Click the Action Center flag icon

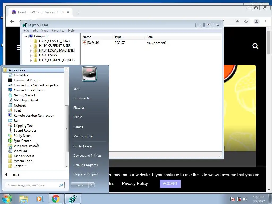tap(232, 199)
